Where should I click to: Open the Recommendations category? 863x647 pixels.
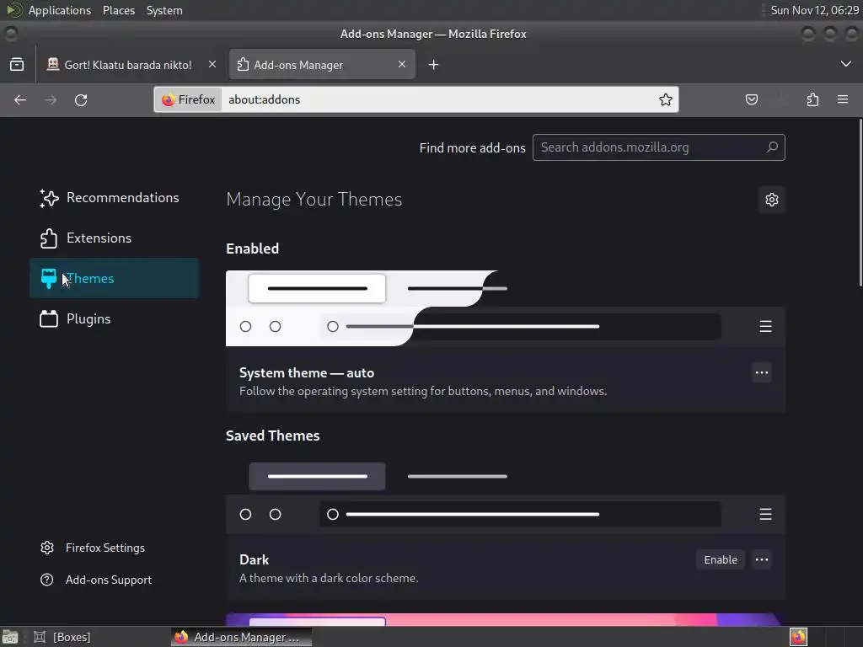pyautogui.click(x=114, y=197)
